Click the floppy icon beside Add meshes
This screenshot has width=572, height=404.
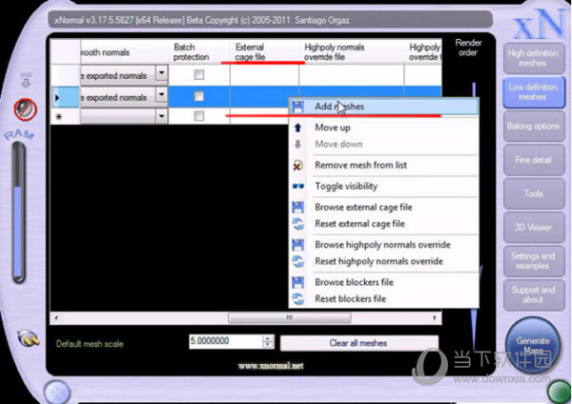coord(298,107)
